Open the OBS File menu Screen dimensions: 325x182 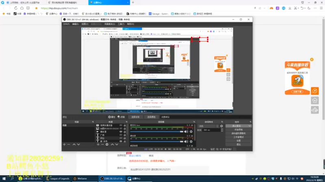pos(66,24)
